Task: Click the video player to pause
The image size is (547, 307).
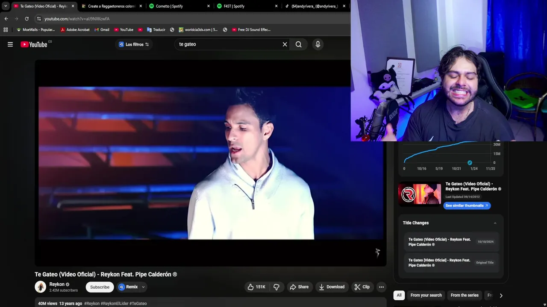Action: [211, 163]
